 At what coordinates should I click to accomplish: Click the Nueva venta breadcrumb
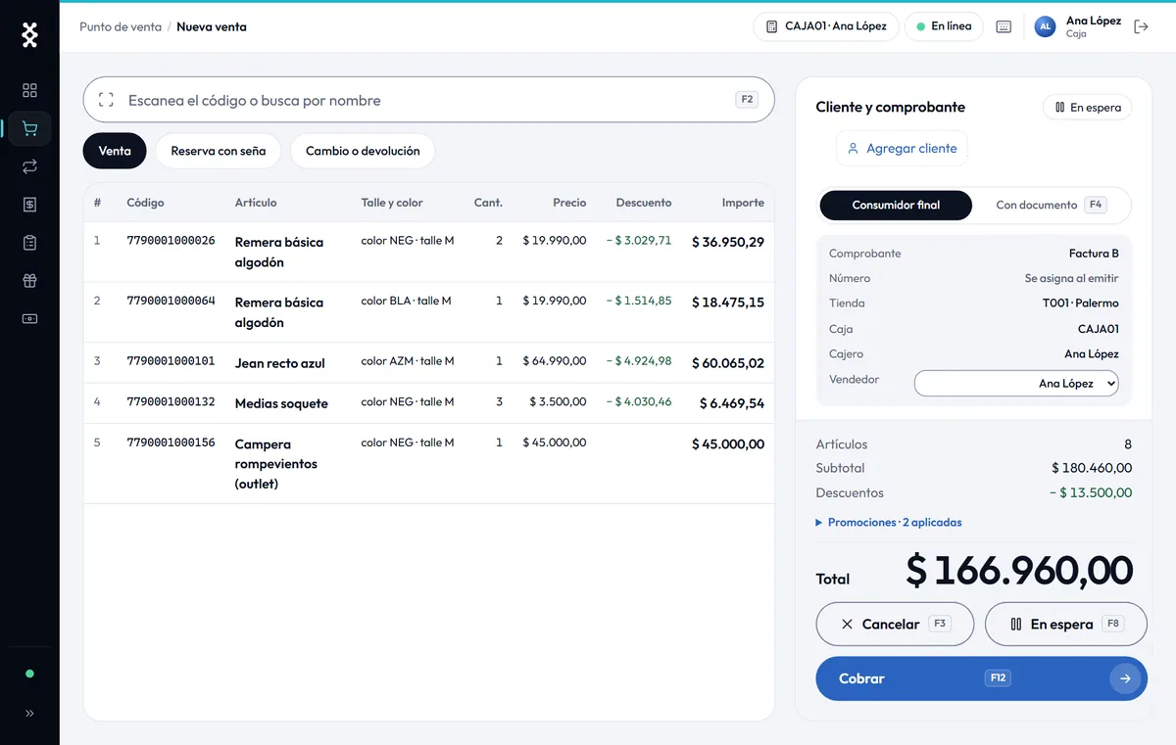(212, 26)
